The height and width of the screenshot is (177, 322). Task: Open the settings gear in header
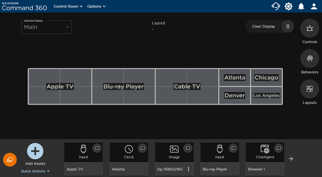289,6
